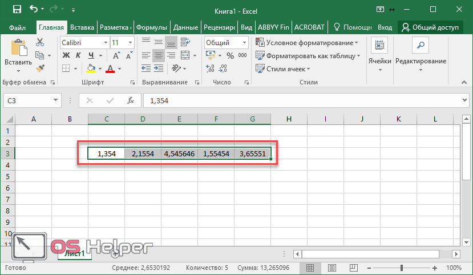Switch to the Вставка ribbon tab
The width and height of the screenshot is (473, 275).
click(x=82, y=27)
